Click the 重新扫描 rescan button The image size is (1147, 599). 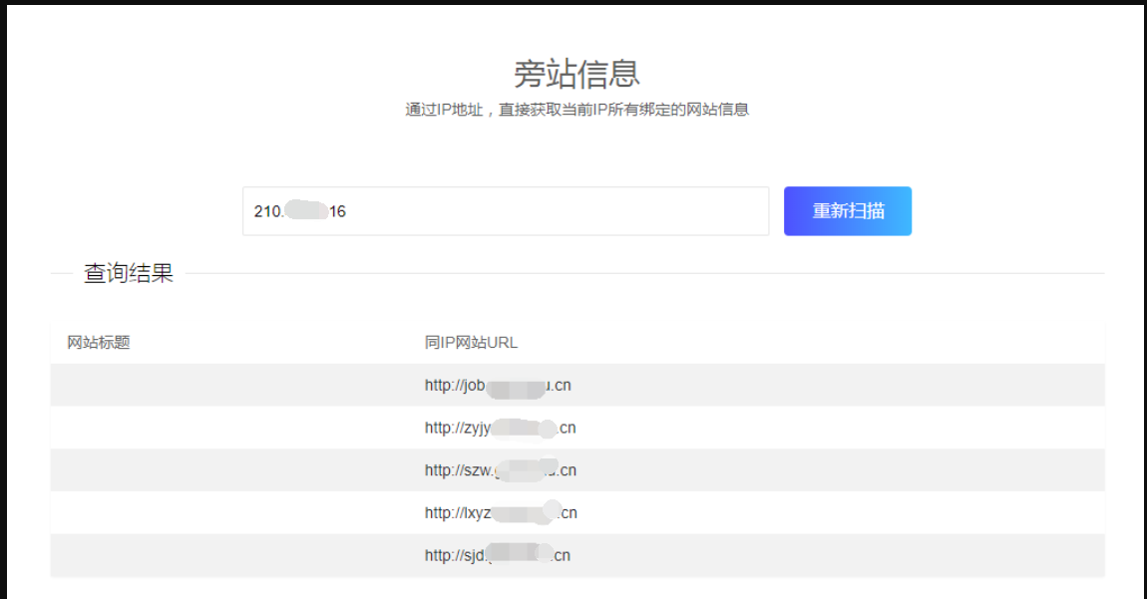(847, 210)
